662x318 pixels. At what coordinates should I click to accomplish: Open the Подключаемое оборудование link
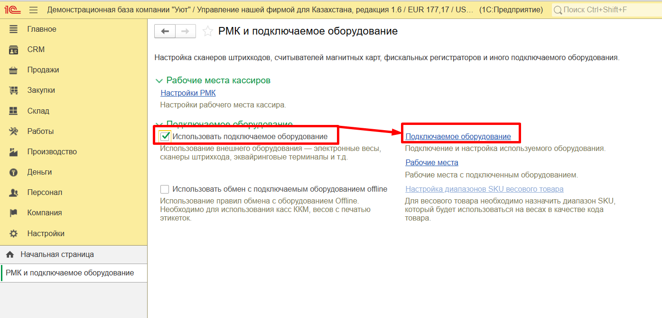point(458,137)
